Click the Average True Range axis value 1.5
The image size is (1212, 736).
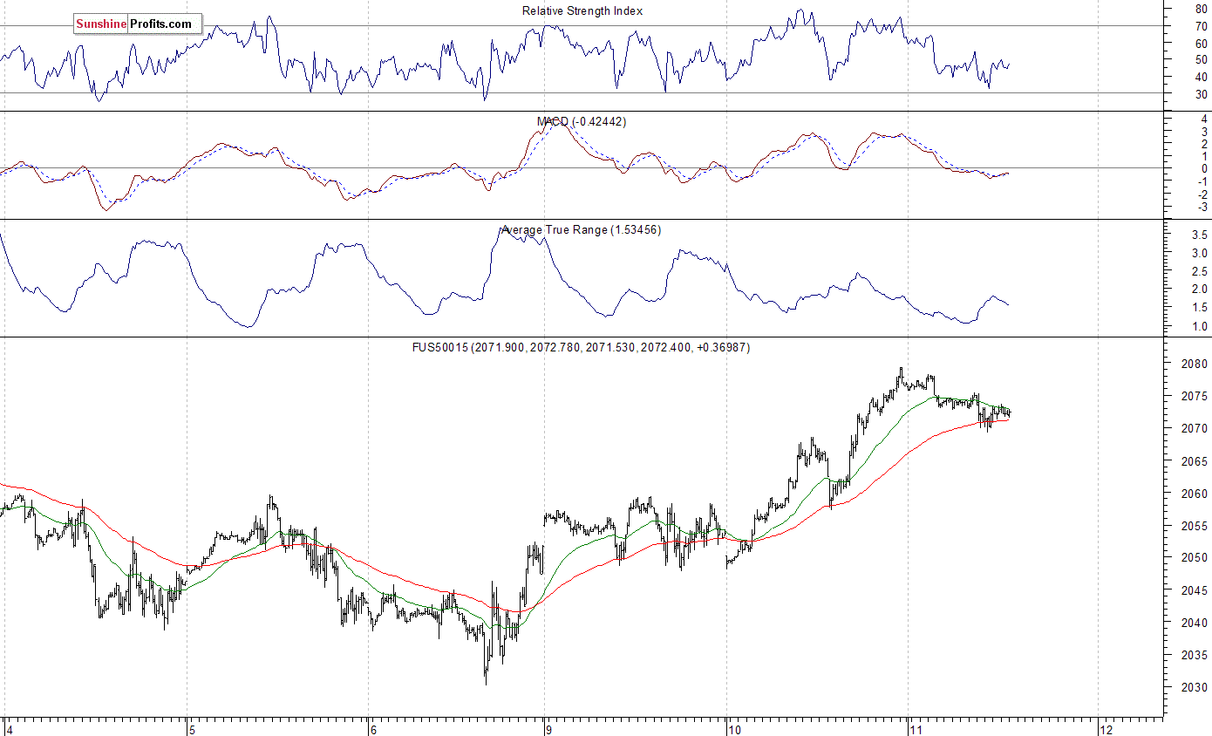(1200, 307)
